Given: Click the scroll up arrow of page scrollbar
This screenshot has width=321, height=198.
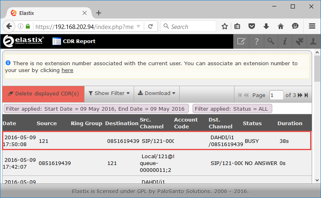Looking at the screenshot, I should tap(317, 53).
